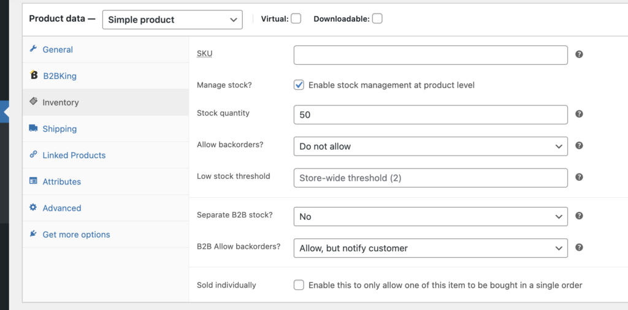
Task: Click into the SKU input field
Action: pos(431,55)
